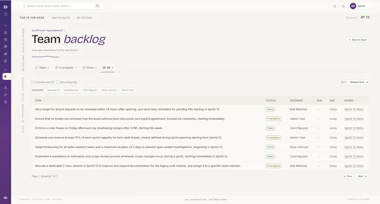This screenshot has width=380, height=204.
Task: Click Open status badge in re-estimation row
Action: pyautogui.click(x=270, y=157)
